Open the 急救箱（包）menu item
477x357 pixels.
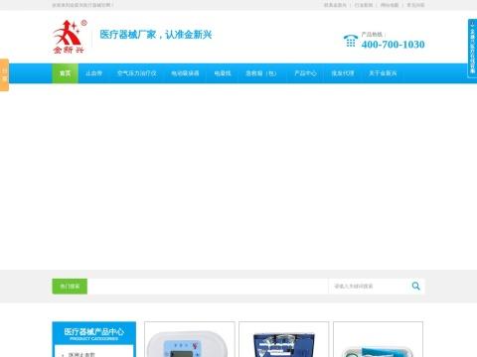coord(260,73)
